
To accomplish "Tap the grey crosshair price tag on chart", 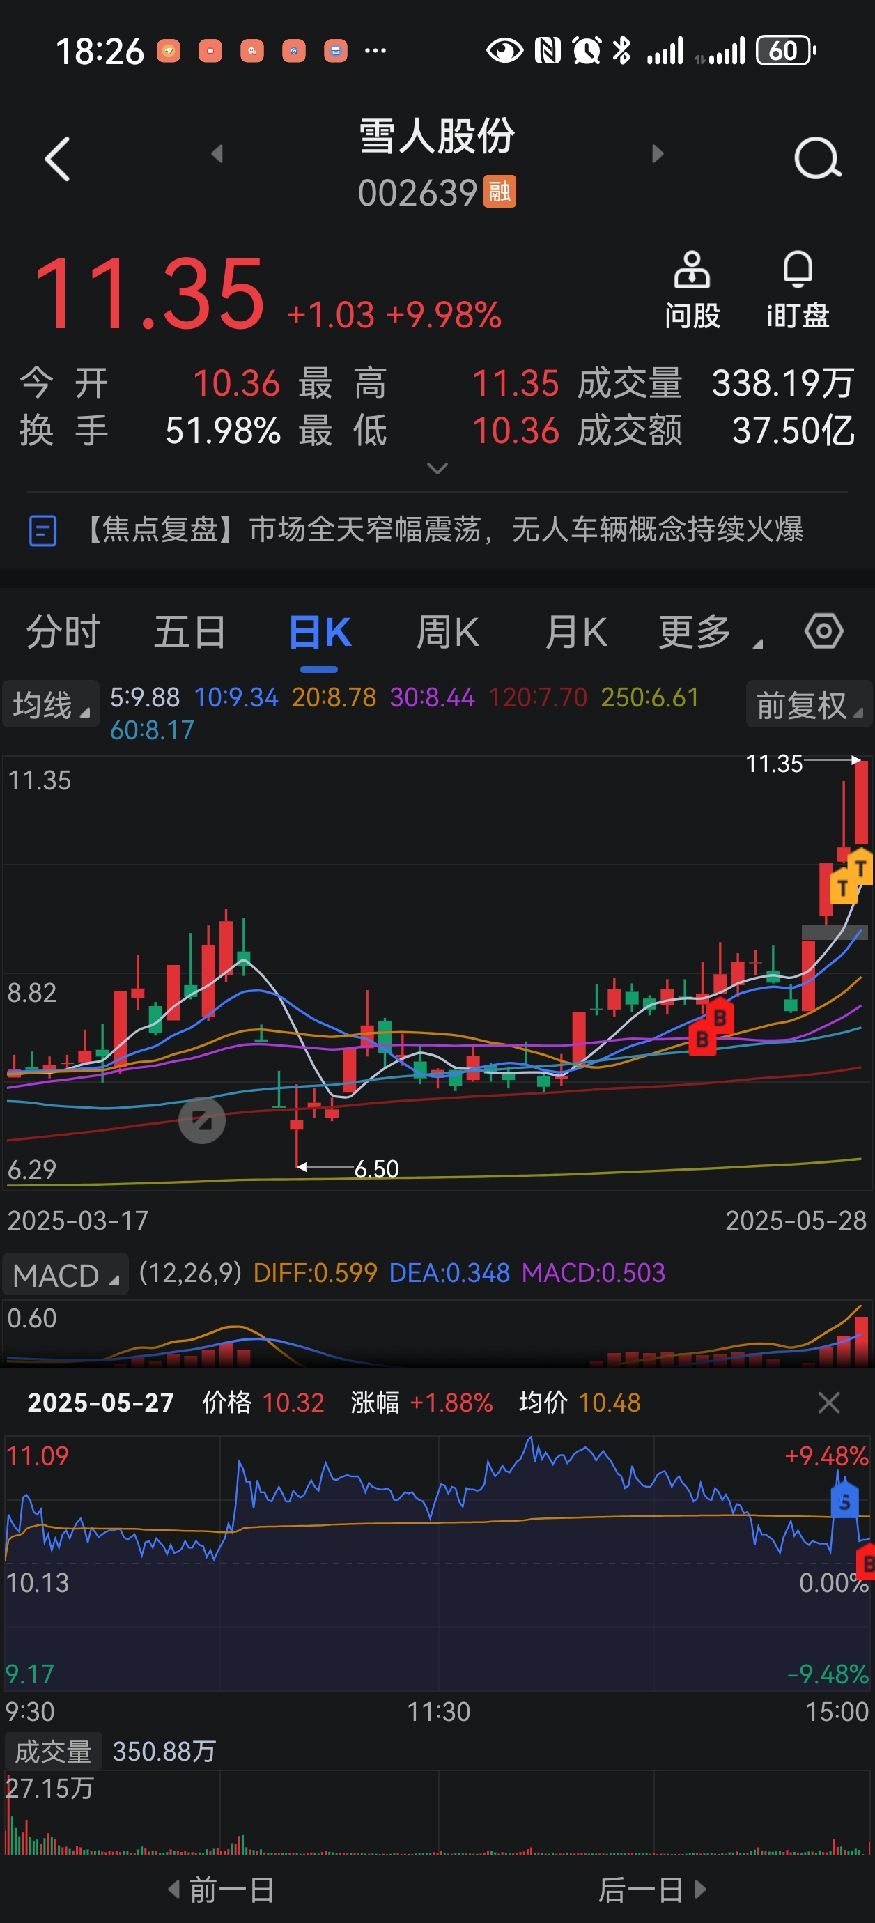I will 835,932.
